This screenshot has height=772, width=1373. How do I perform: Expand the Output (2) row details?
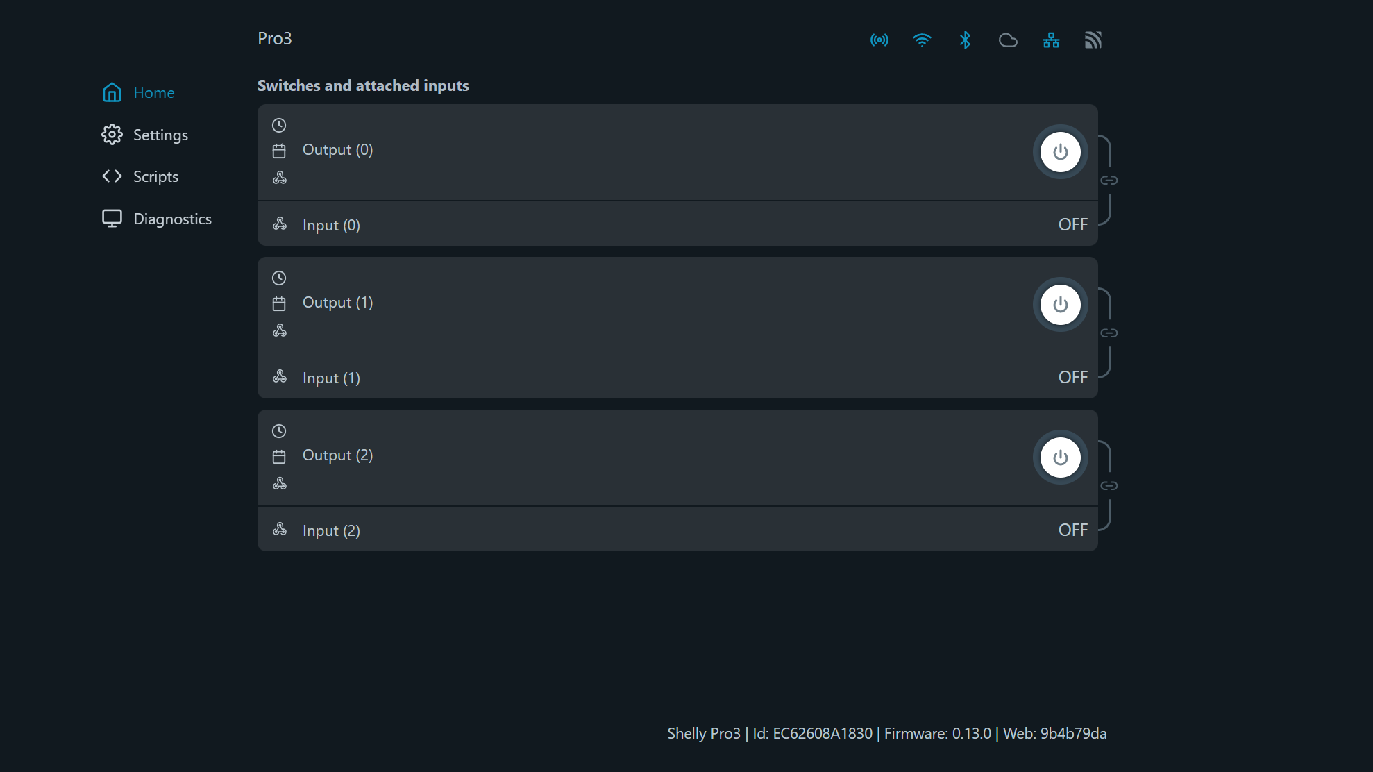click(x=625, y=457)
